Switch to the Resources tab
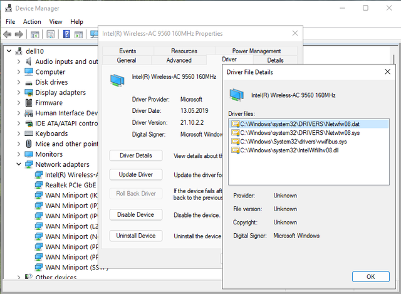The image size is (401, 294). pyautogui.click(x=184, y=51)
